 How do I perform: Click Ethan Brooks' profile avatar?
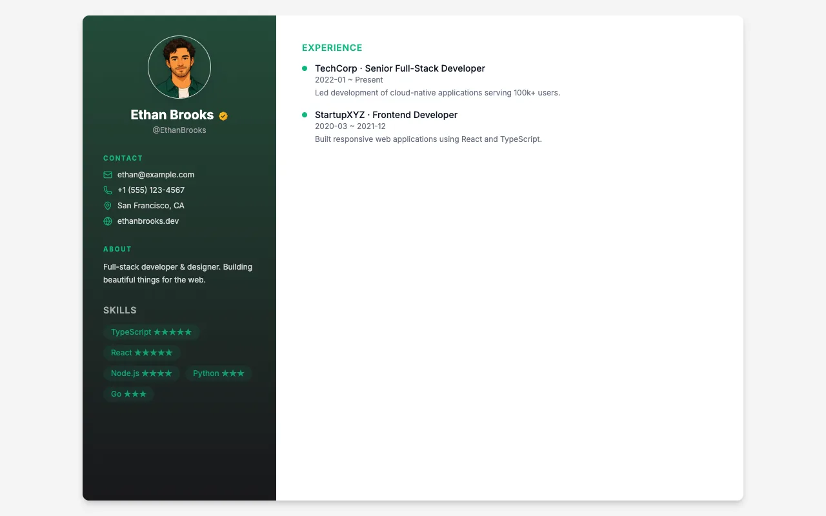(179, 67)
